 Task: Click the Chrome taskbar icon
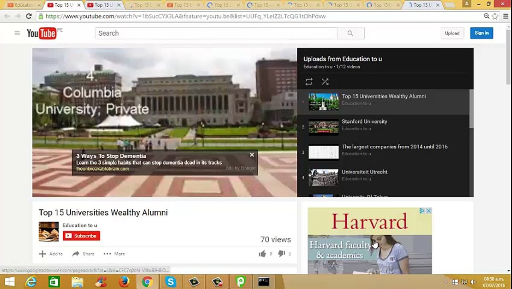click(x=147, y=282)
